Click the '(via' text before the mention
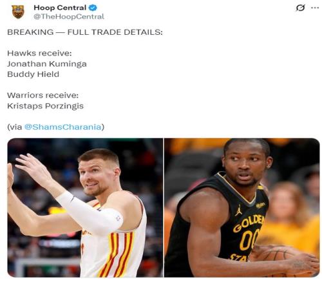Image resolution: width=322 pixels, height=284 pixels. click(x=15, y=127)
